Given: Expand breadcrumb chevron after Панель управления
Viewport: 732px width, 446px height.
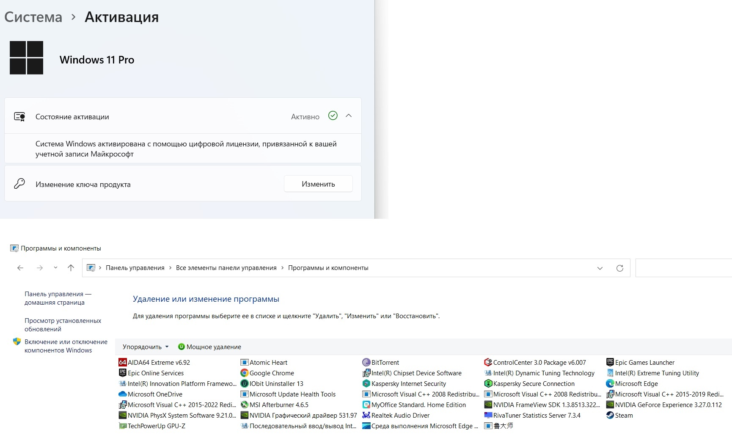Looking at the screenshot, I should [x=170, y=268].
